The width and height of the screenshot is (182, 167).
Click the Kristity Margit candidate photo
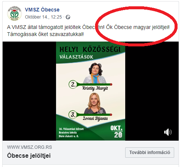(95, 73)
